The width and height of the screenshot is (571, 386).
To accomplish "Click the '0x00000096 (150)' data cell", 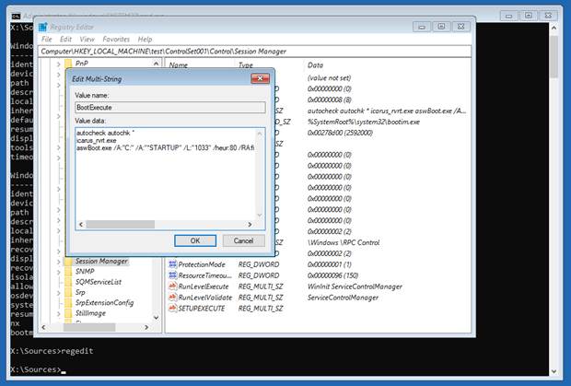I will [332, 275].
